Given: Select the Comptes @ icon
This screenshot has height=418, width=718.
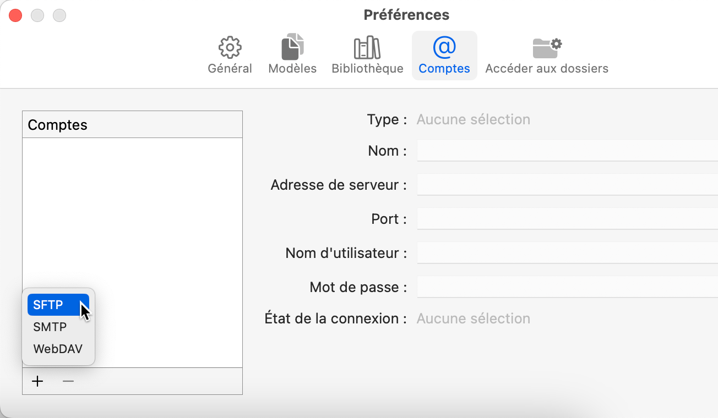Looking at the screenshot, I should click(x=444, y=53).
